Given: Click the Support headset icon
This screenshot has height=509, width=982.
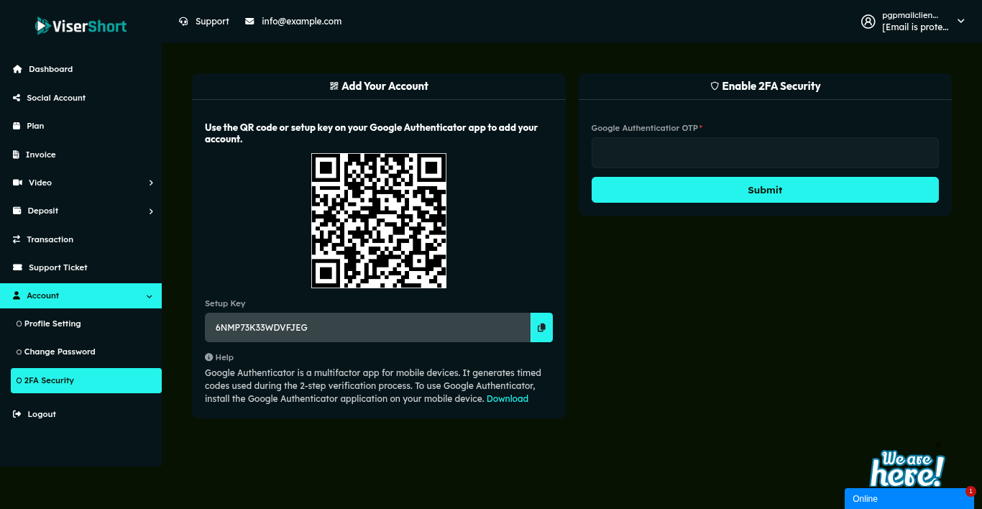Looking at the screenshot, I should coord(183,22).
